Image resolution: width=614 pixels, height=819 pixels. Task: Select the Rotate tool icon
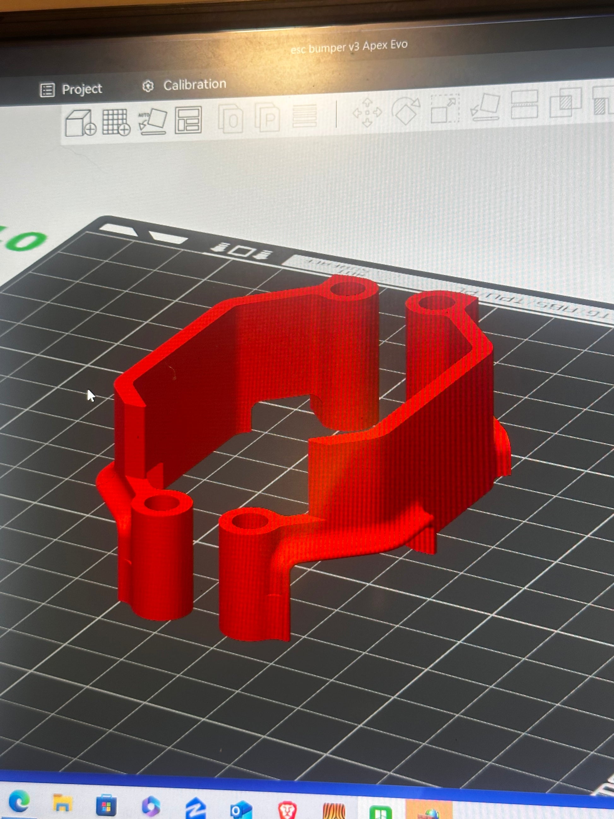[x=406, y=111]
